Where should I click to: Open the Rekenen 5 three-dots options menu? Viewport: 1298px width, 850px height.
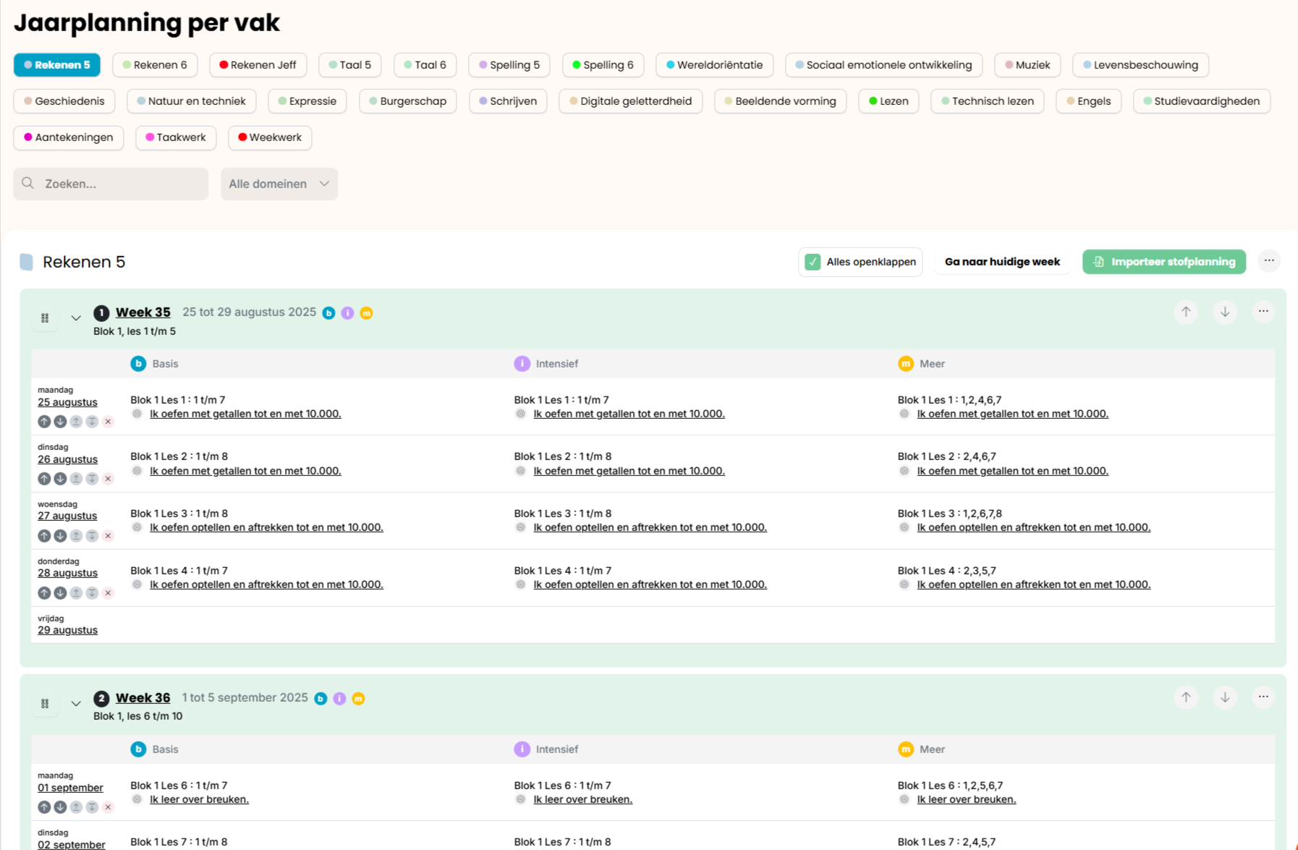coord(1268,261)
